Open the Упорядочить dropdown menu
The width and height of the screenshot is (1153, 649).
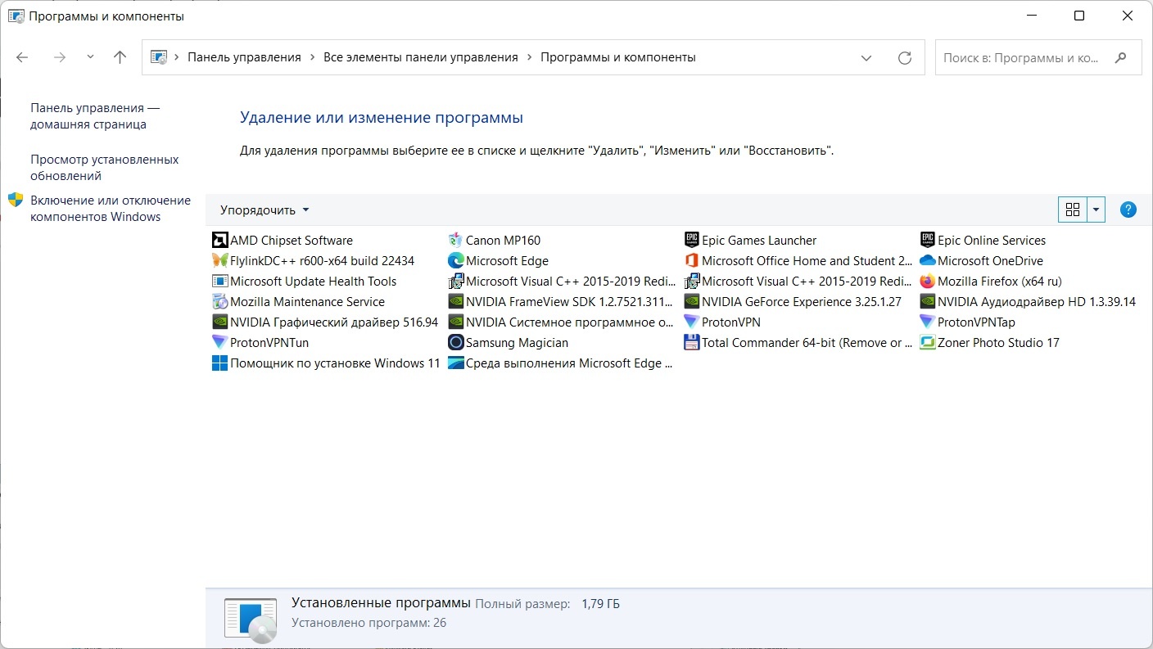[265, 210]
